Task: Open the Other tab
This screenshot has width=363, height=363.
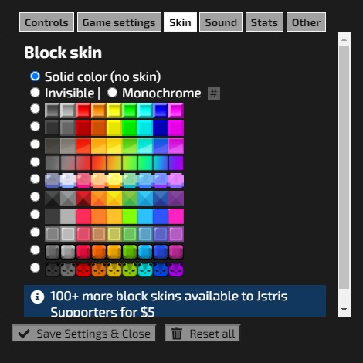Action: point(306,22)
